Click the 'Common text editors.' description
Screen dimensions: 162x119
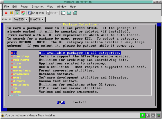(x=59, y=81)
